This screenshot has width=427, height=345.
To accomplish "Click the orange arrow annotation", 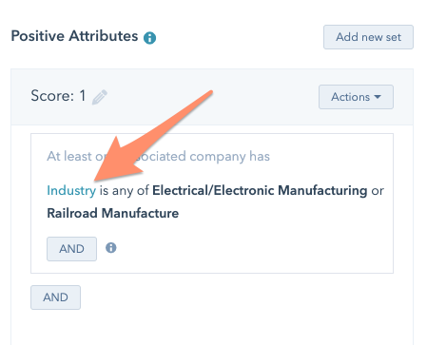I will (x=152, y=138).
